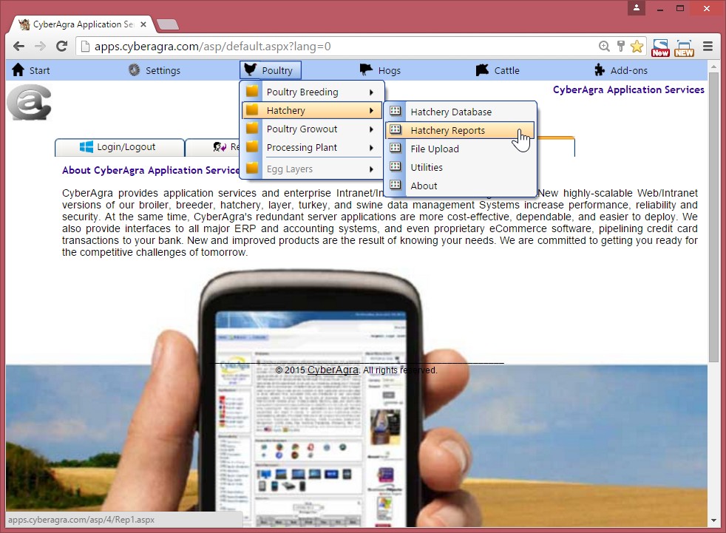Click the File Upload grid icon
Image resolution: width=726 pixels, height=533 pixels.
click(x=396, y=148)
